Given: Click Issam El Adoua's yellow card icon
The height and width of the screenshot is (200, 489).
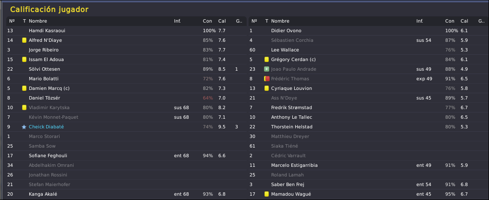Looking at the screenshot, I should [x=24, y=60].
